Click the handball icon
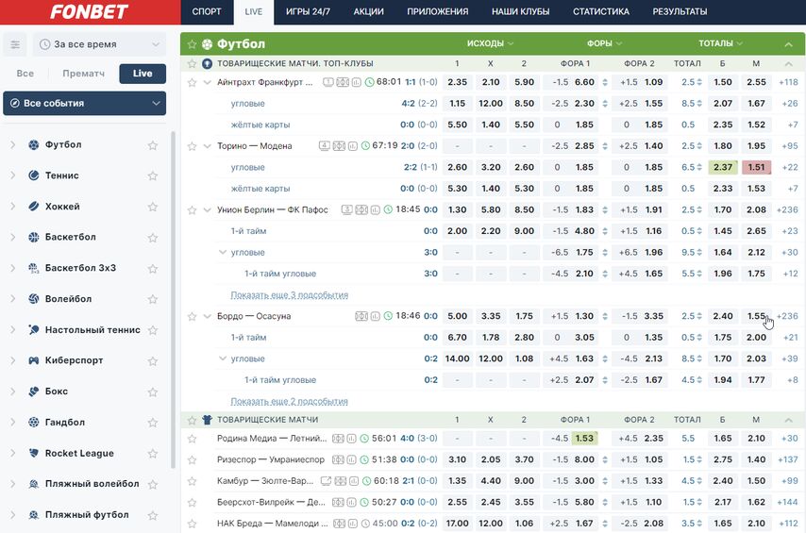Viewport: 806px width, 533px height. (34, 423)
